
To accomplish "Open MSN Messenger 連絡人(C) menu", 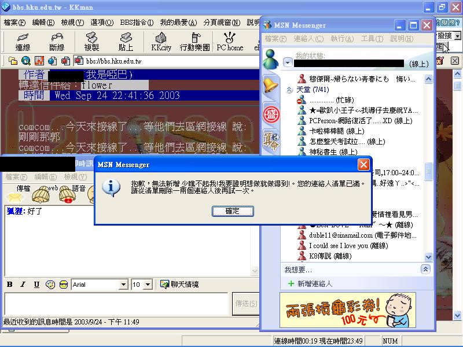I will [308, 39].
